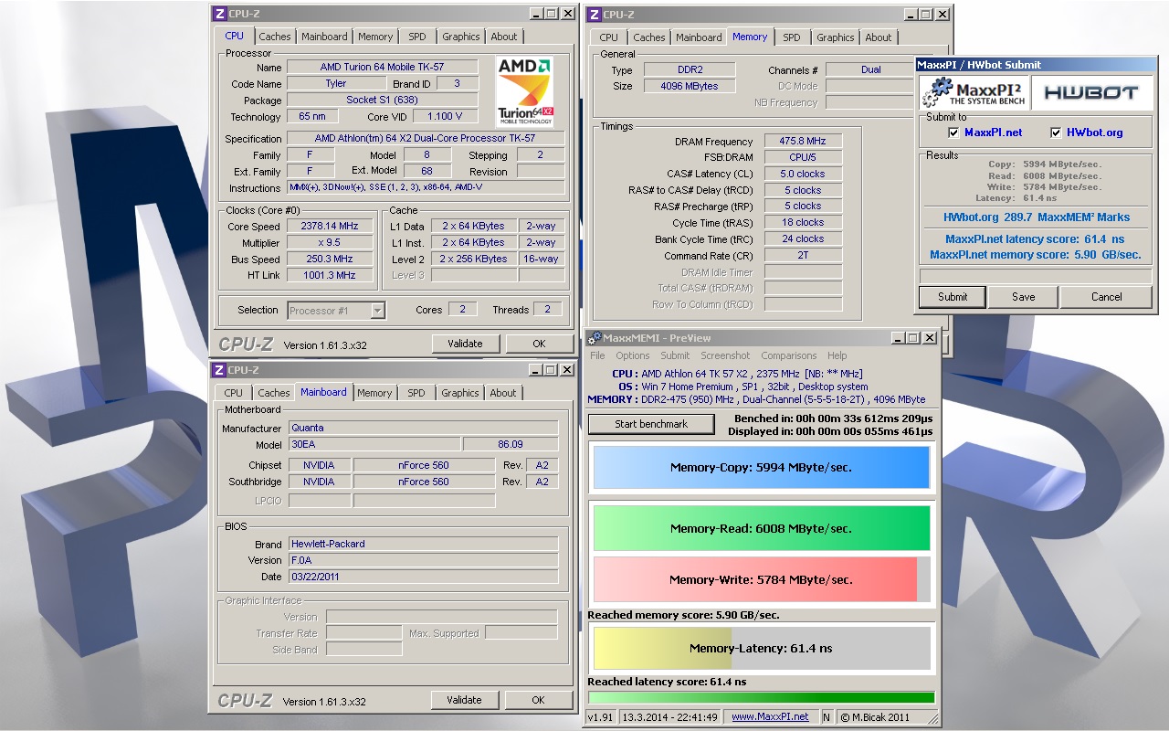Click the Channels # Dual field
1169x731 pixels.
(x=870, y=69)
